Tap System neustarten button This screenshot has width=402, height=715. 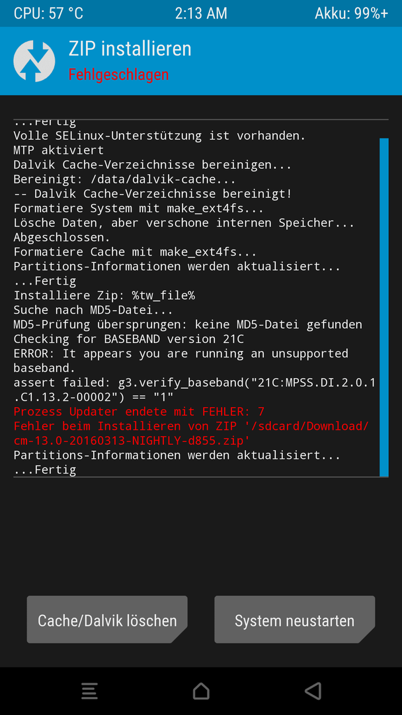pyautogui.click(x=294, y=620)
